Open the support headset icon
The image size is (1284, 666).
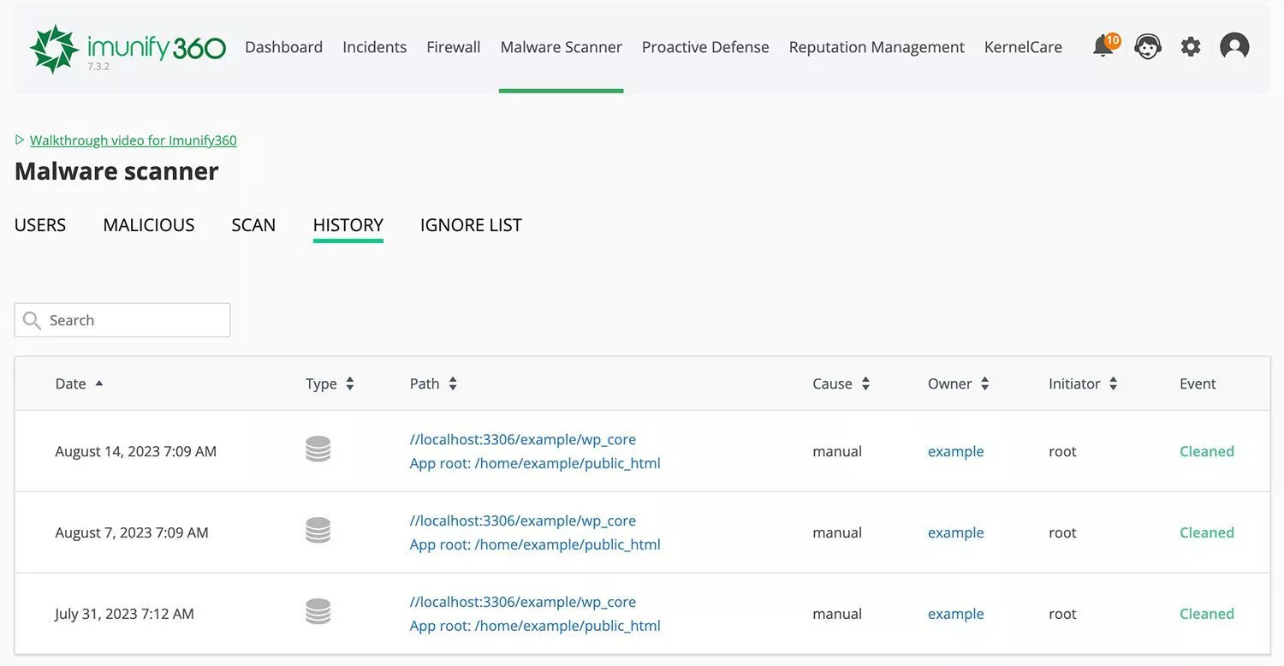[1147, 47]
